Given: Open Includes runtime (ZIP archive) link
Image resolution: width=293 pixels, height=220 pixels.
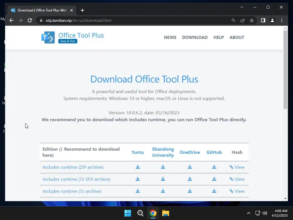Looking at the screenshot, I should click(x=73, y=167).
